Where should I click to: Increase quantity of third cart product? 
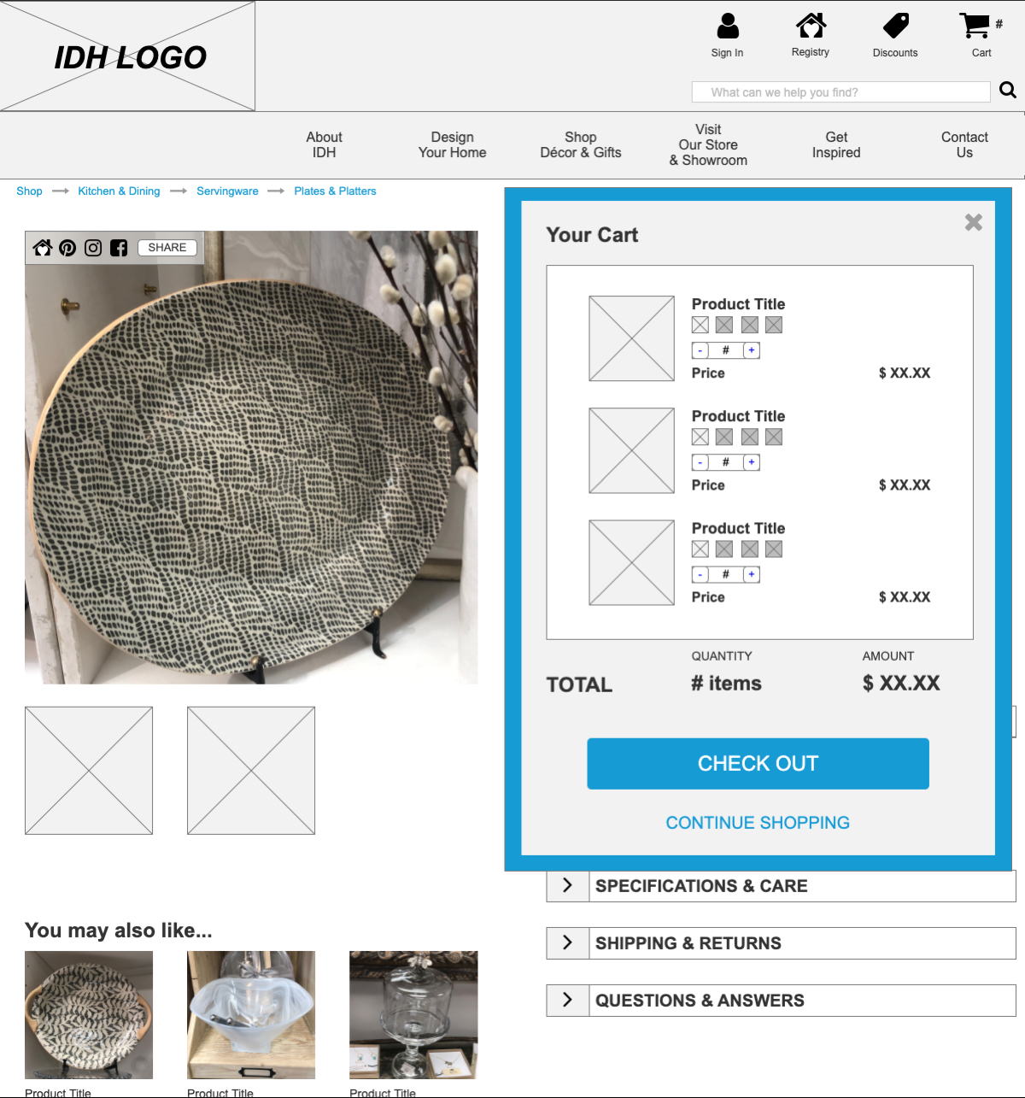(x=752, y=574)
